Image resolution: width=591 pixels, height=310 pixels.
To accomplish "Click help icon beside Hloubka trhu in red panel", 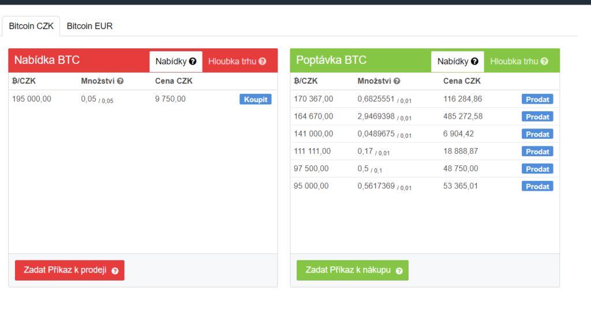I will coord(263,61).
